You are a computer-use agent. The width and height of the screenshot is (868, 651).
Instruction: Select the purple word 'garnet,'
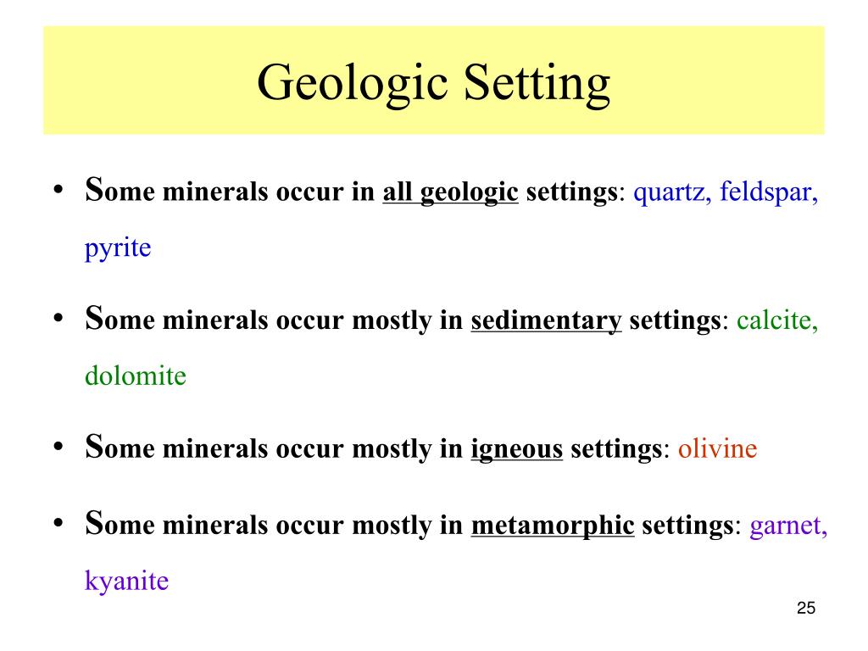(788, 526)
